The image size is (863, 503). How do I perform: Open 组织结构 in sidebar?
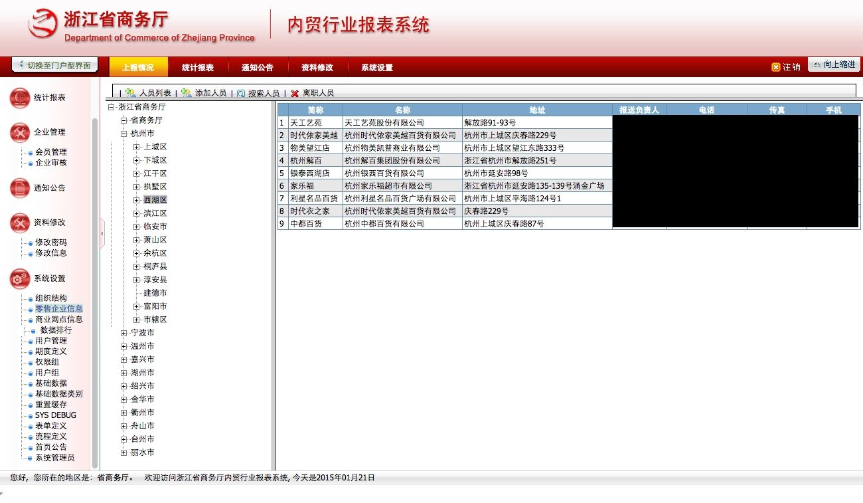coord(51,298)
